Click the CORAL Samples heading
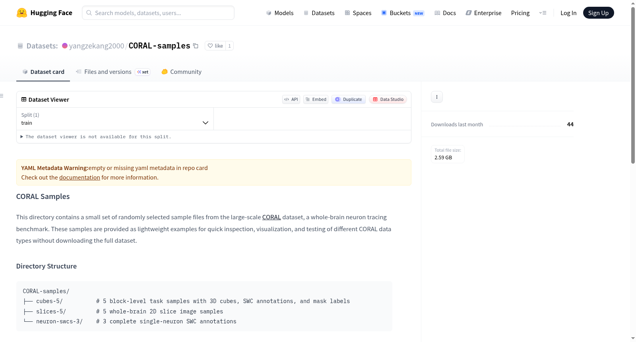This screenshot has height=342, width=636. tap(43, 197)
